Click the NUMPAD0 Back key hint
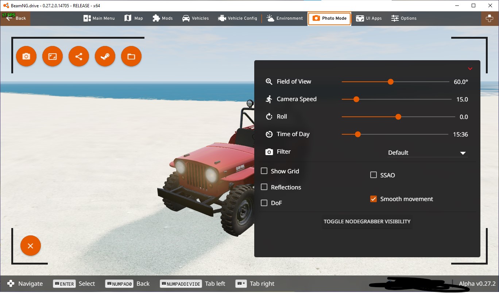 pyautogui.click(x=127, y=284)
